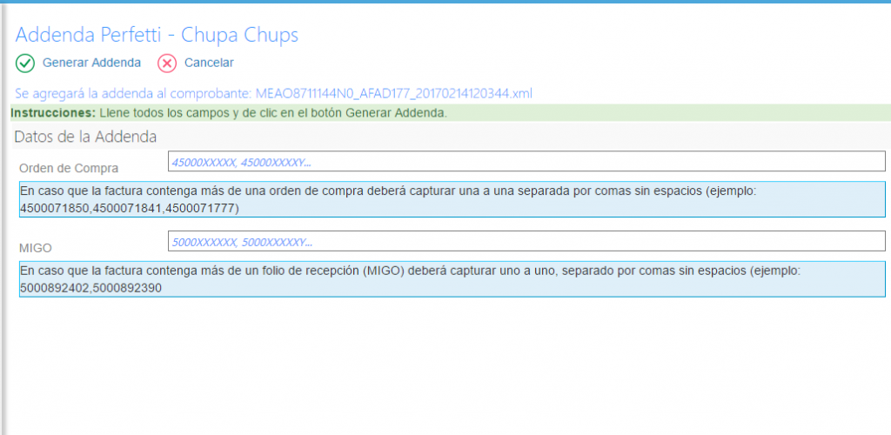
Task: Click the red X Cancelar icon
Action: click(167, 63)
